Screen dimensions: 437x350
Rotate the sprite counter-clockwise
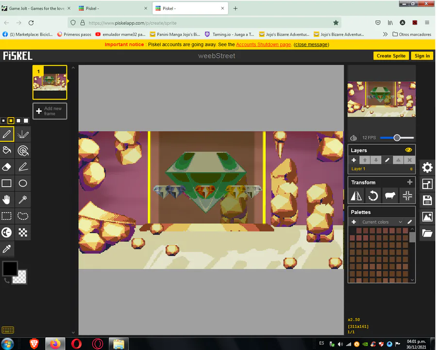pyautogui.click(x=373, y=195)
